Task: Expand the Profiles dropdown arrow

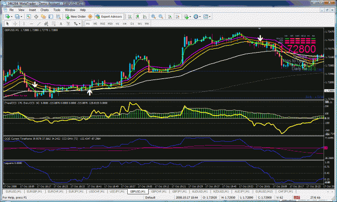Action: (x=21, y=17)
